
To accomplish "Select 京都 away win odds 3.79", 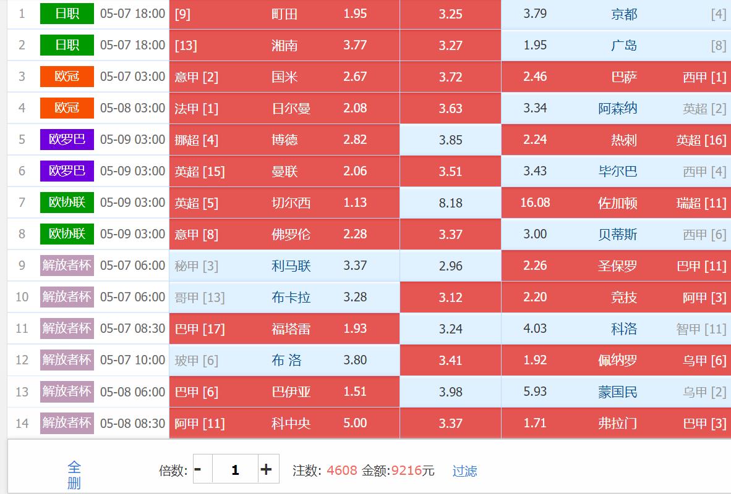I will [615, 14].
